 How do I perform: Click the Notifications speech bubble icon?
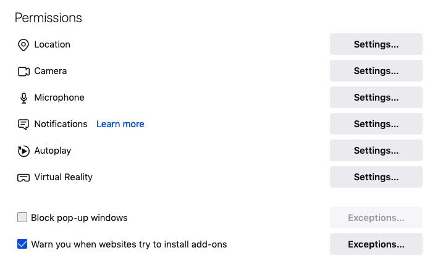(23, 125)
